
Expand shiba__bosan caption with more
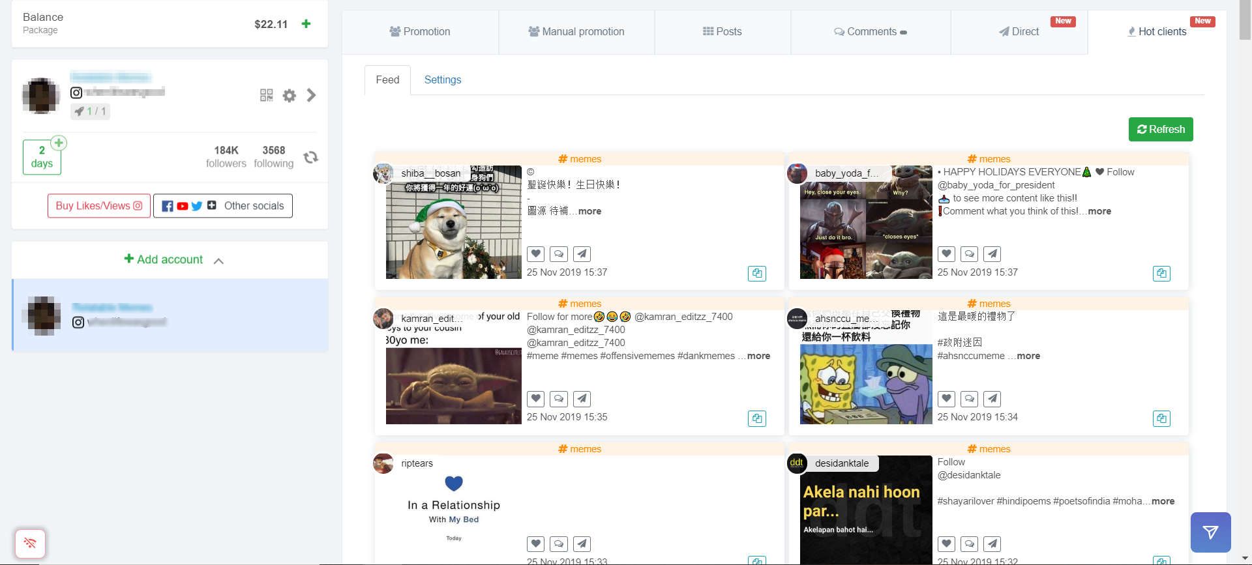(x=589, y=211)
